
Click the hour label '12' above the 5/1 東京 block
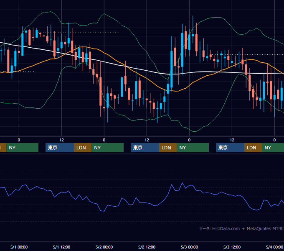click(61, 140)
